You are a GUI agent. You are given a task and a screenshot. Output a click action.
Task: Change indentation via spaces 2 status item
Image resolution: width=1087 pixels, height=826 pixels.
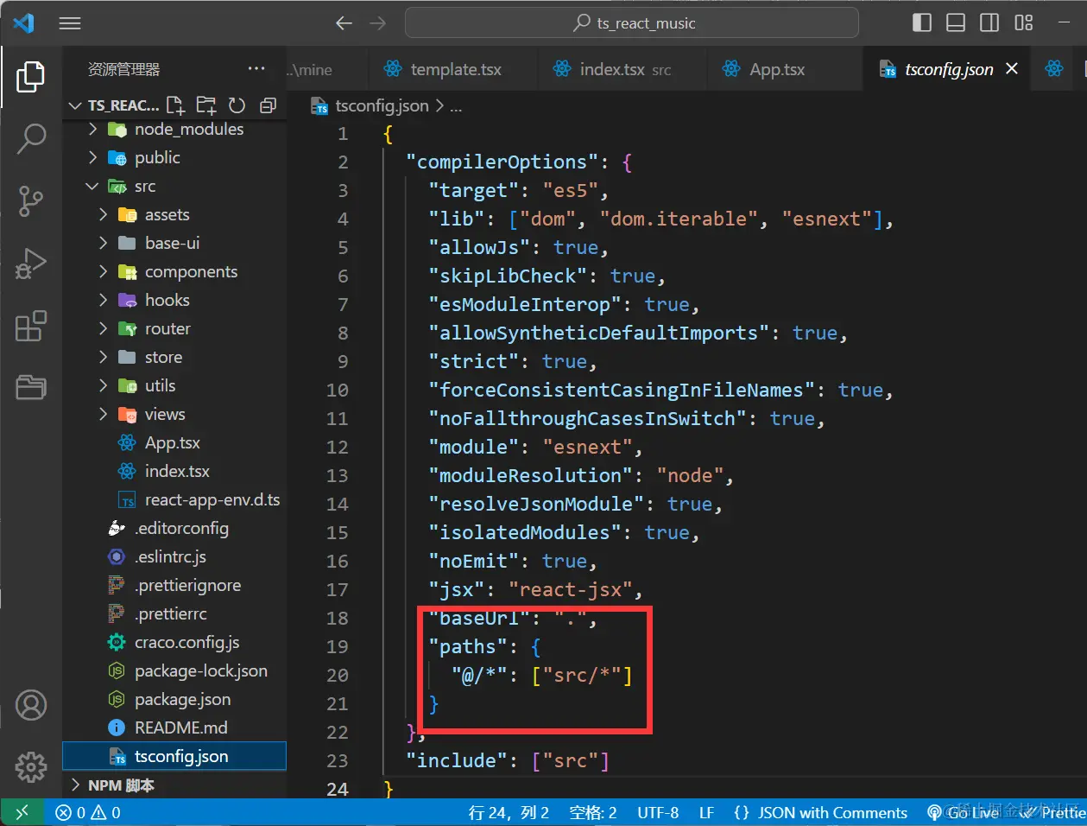click(593, 812)
